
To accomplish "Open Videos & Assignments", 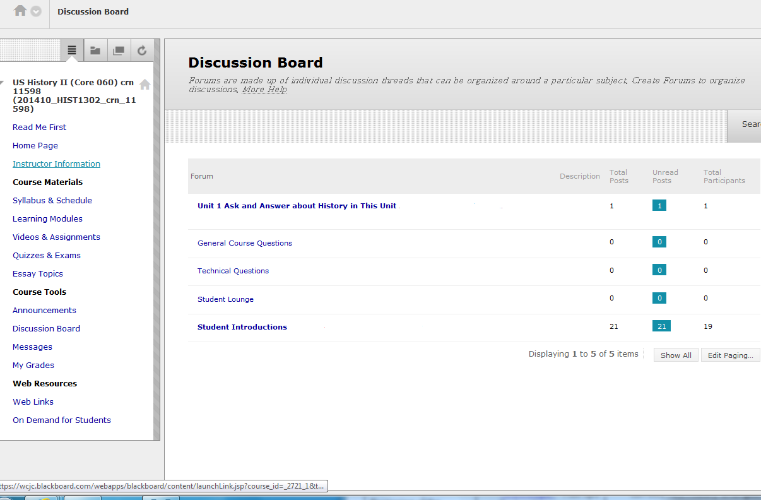I will tap(56, 237).
